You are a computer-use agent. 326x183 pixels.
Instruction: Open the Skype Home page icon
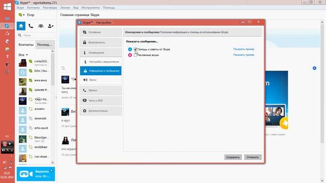click(x=21, y=26)
